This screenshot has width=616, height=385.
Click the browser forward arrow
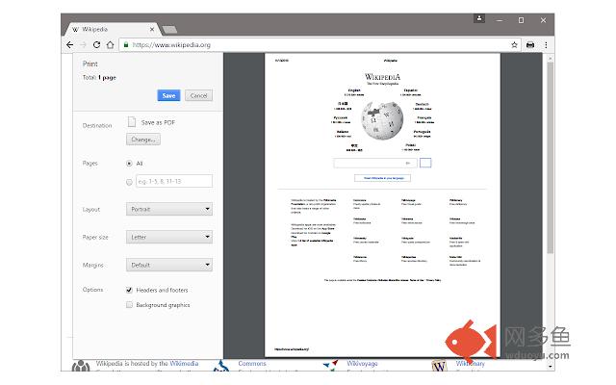tap(83, 45)
